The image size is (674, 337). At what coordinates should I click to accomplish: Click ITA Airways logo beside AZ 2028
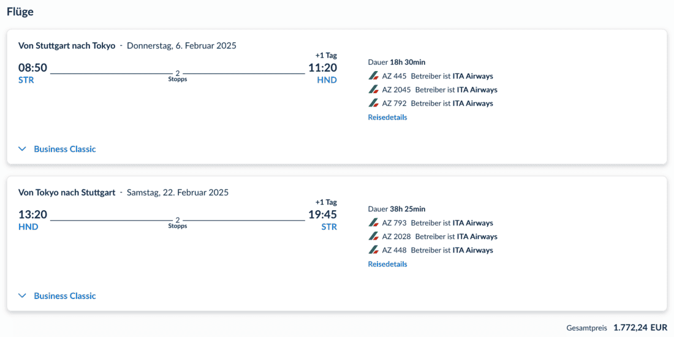373,237
